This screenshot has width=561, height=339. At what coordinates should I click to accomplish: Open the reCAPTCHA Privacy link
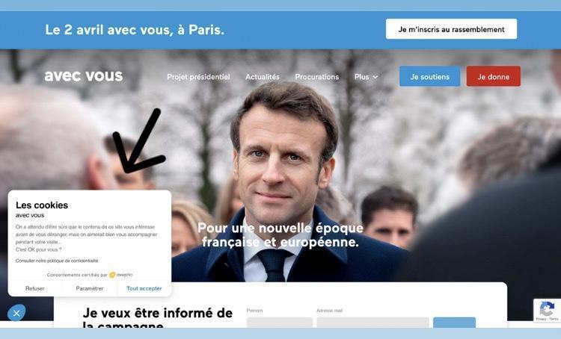pyautogui.click(x=542, y=319)
